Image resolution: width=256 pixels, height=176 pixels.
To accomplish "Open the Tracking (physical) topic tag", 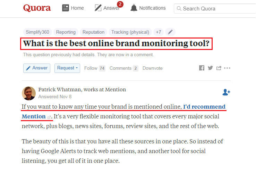I will [x=130, y=32].
